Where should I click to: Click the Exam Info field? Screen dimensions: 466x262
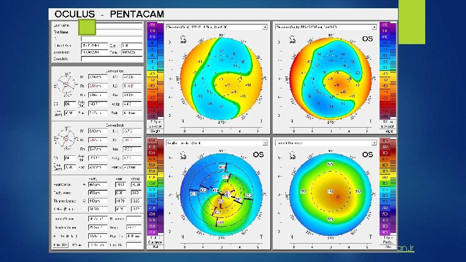pyautogui.click(x=112, y=59)
